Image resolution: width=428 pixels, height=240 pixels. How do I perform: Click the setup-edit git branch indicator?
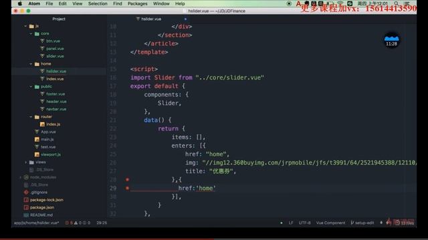(362, 223)
